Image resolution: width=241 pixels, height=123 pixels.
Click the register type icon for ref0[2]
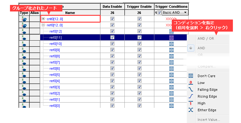24,93
